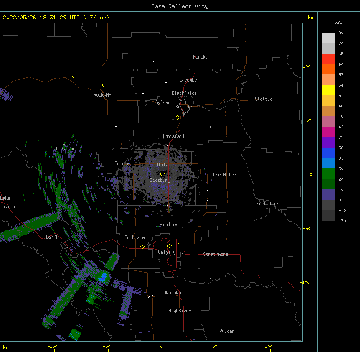Click the yellow diamond marker above Calgary

(x=169, y=246)
